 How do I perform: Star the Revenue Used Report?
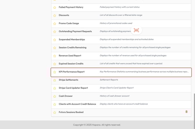(54, 56)
